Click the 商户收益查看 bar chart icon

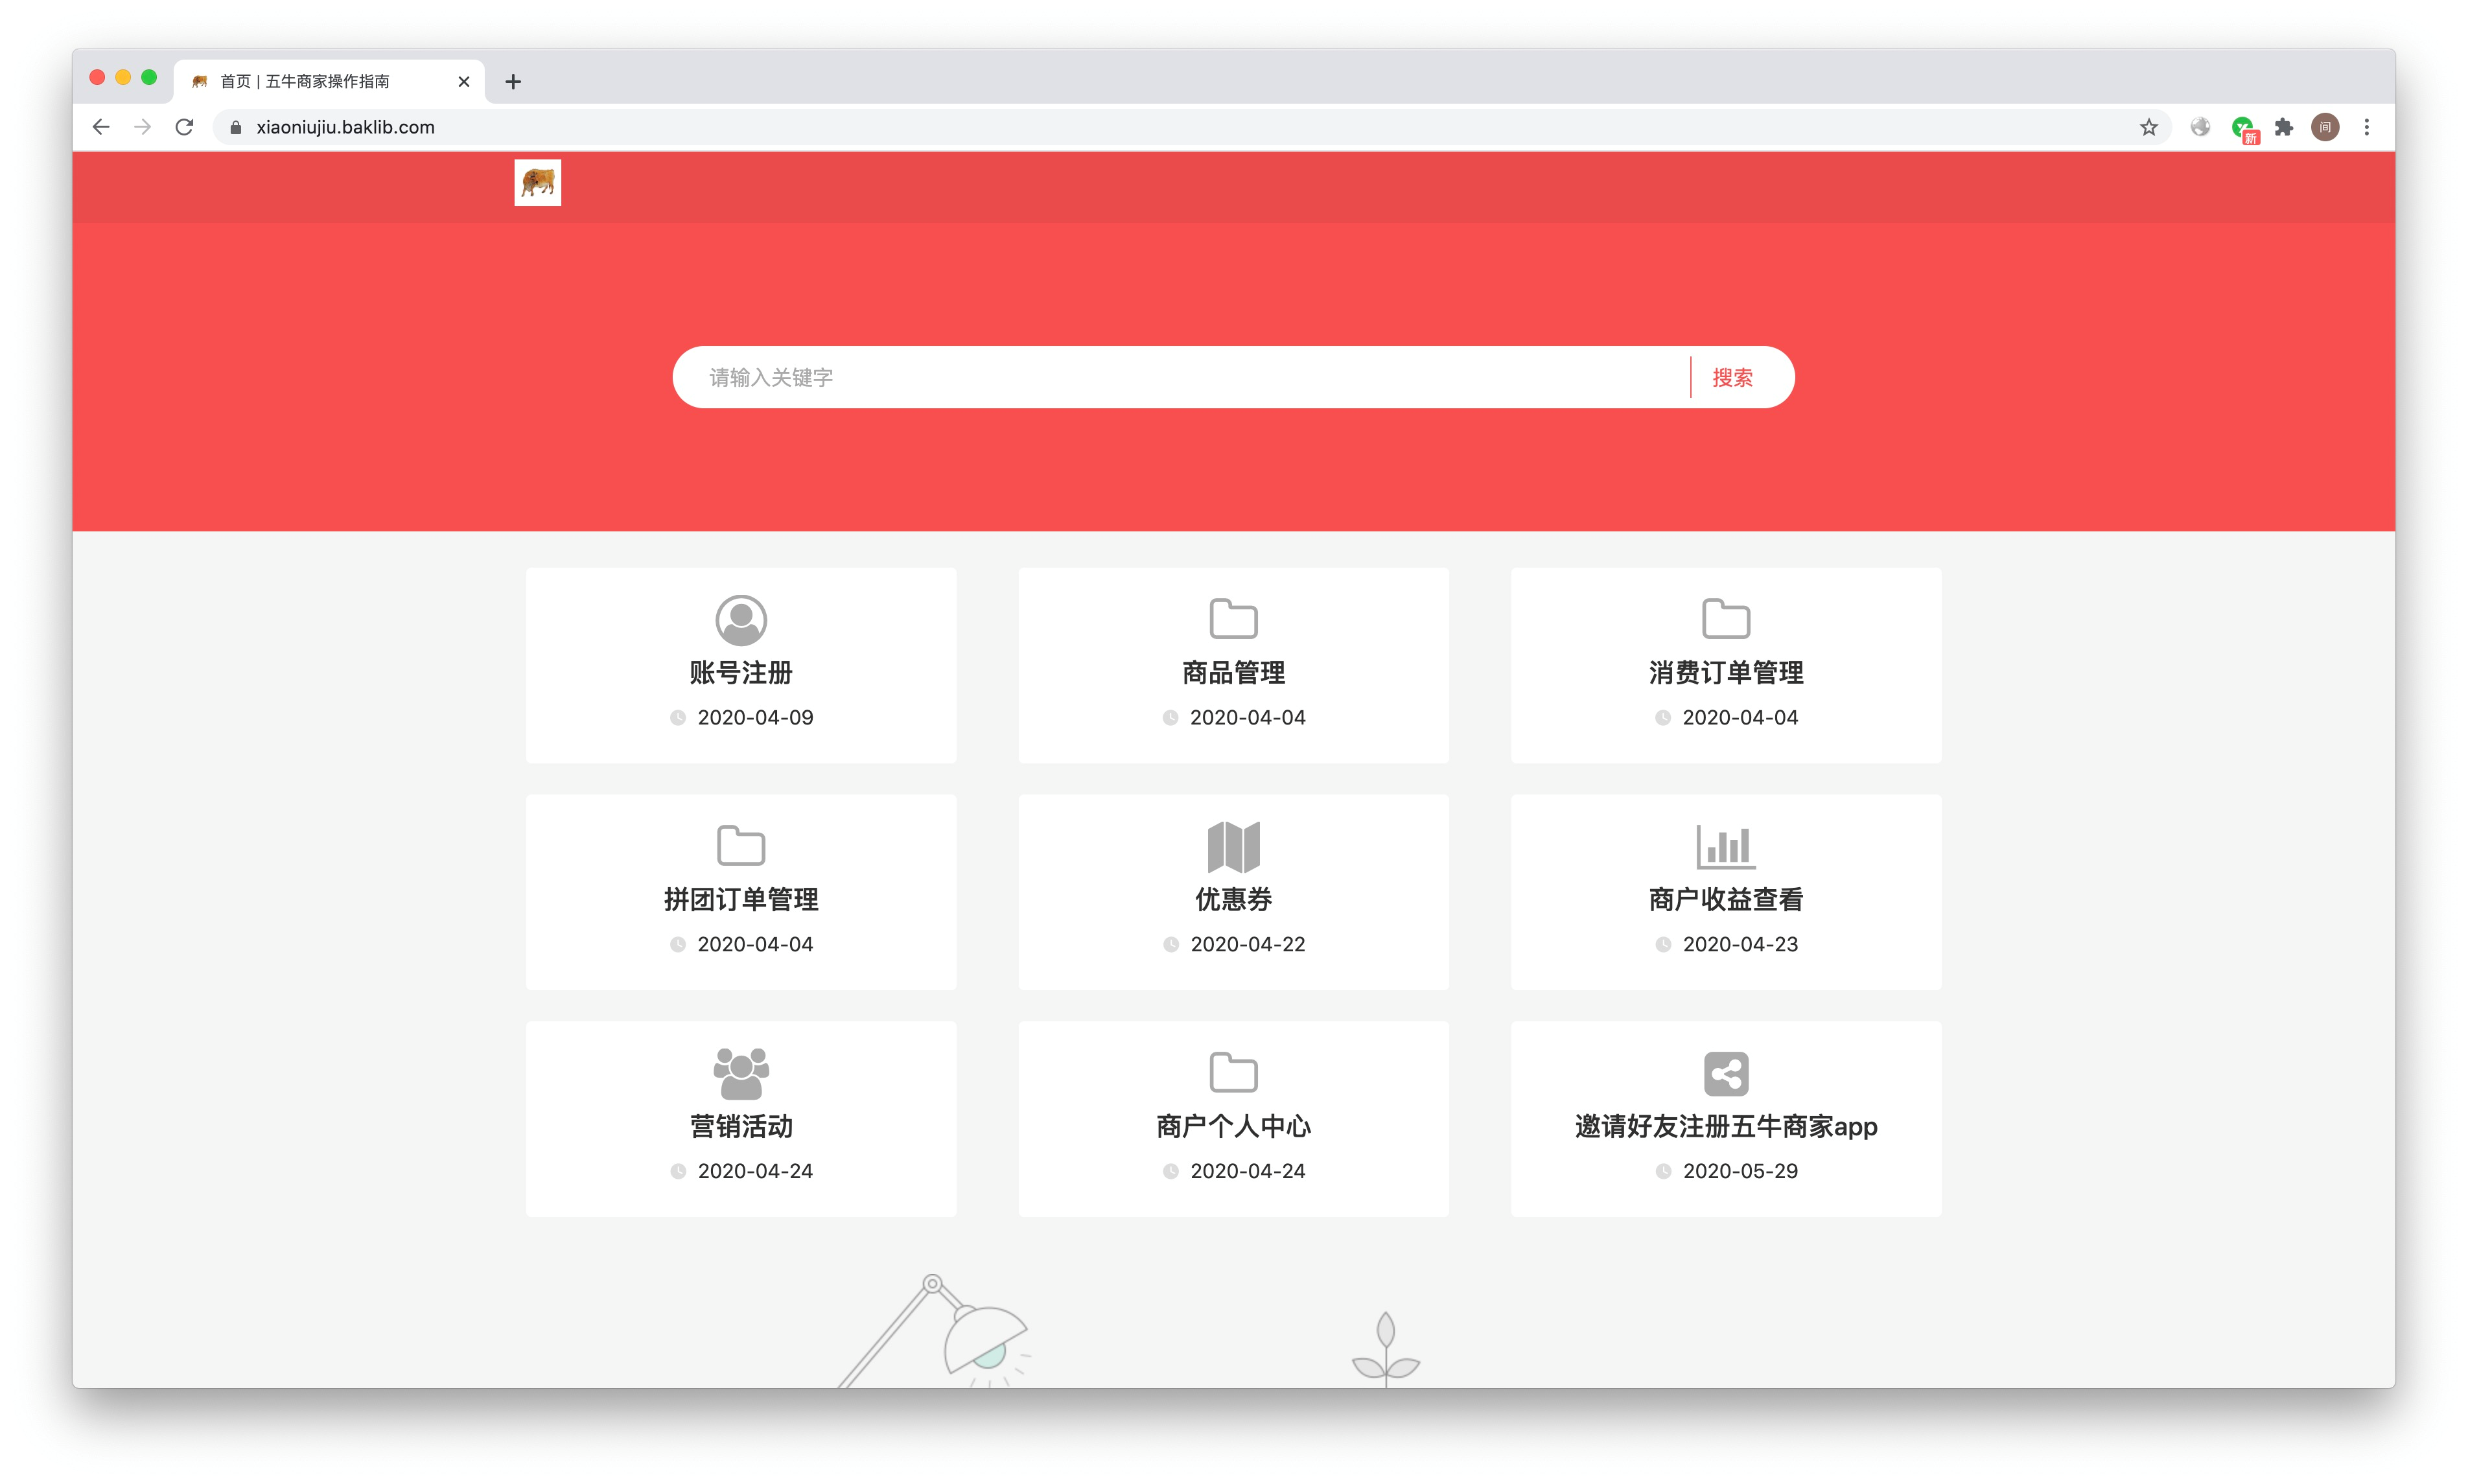coord(1725,847)
